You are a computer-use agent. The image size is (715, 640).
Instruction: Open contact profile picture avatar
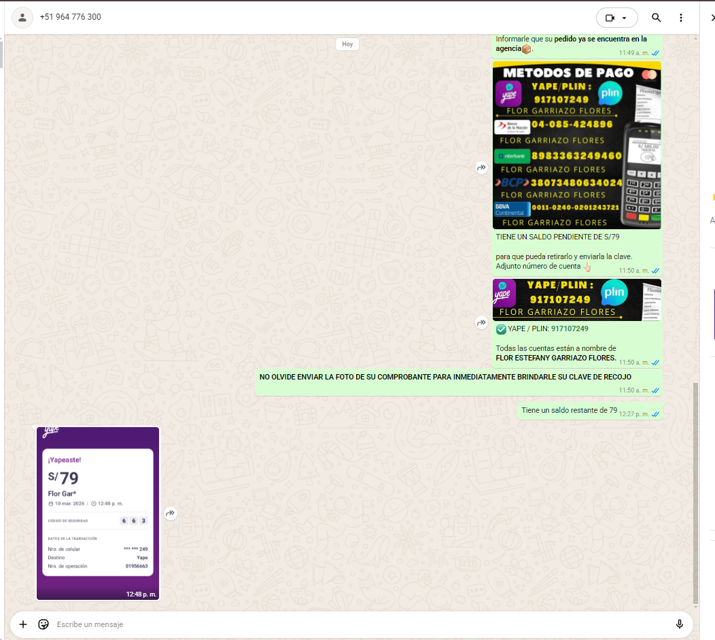22,18
